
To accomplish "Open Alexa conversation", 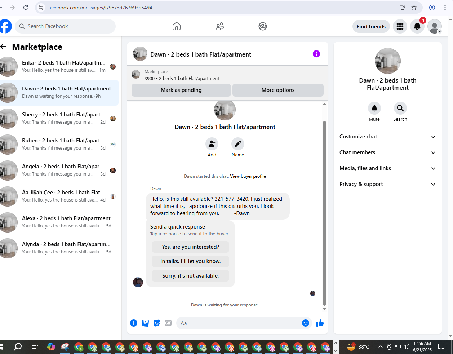I will 59,222.
